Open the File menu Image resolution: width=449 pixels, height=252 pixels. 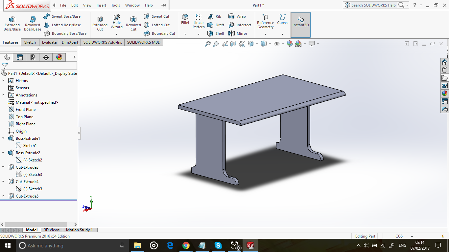[x=63, y=5]
